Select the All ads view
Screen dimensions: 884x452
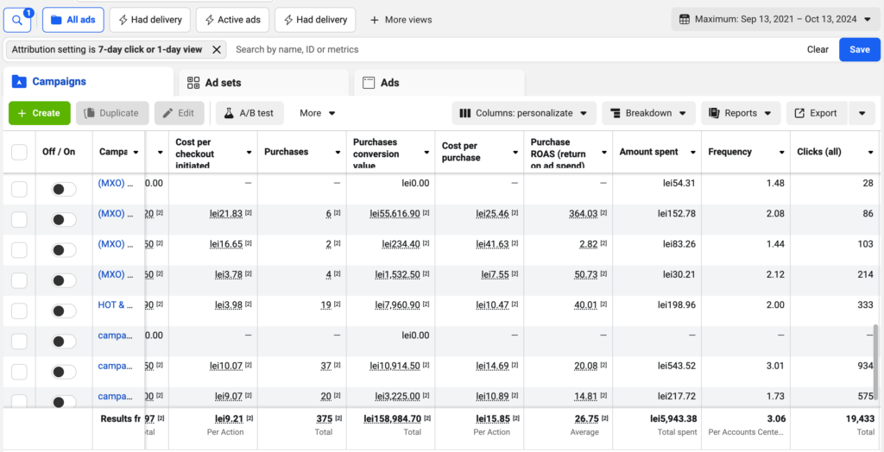click(x=73, y=21)
